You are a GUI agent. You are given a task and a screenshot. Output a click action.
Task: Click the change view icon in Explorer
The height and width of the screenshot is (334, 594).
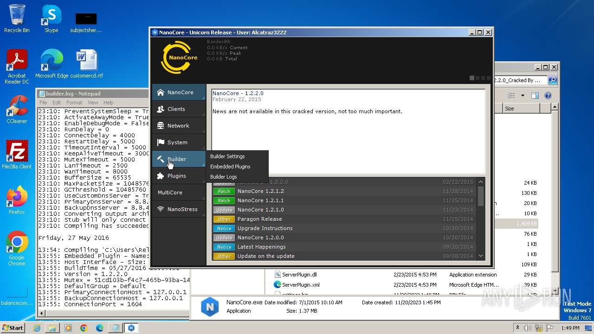coord(511,96)
